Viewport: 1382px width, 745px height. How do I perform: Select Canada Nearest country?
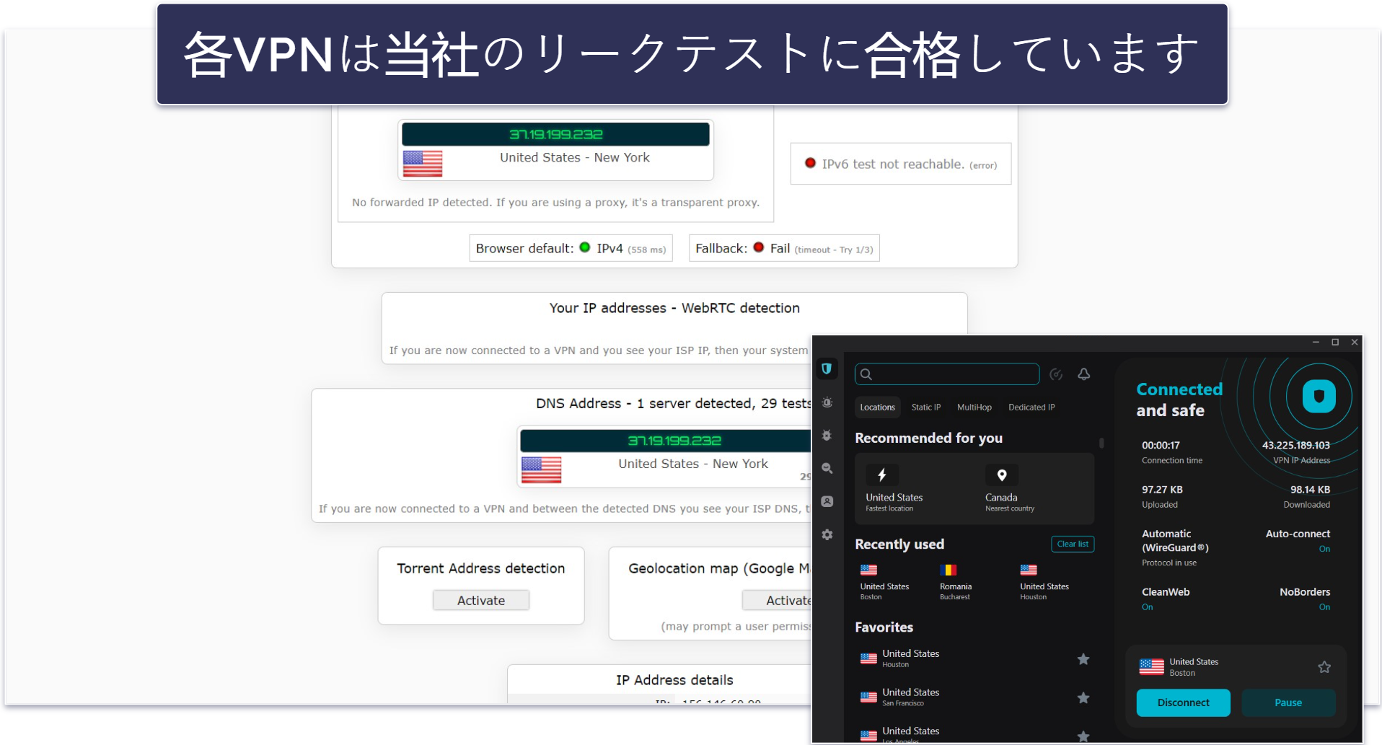point(1010,488)
